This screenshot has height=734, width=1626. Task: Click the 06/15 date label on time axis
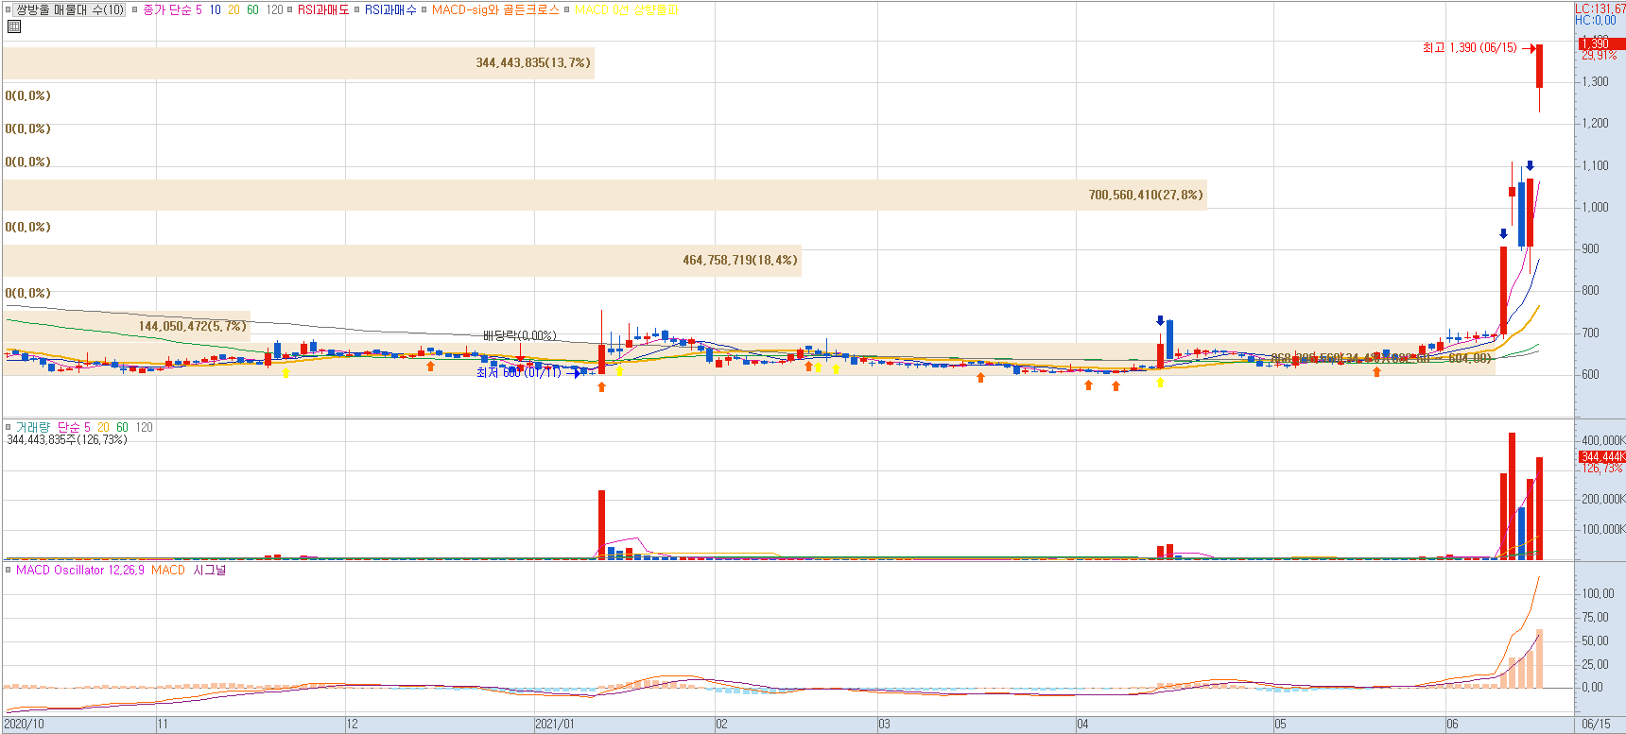point(1596,724)
